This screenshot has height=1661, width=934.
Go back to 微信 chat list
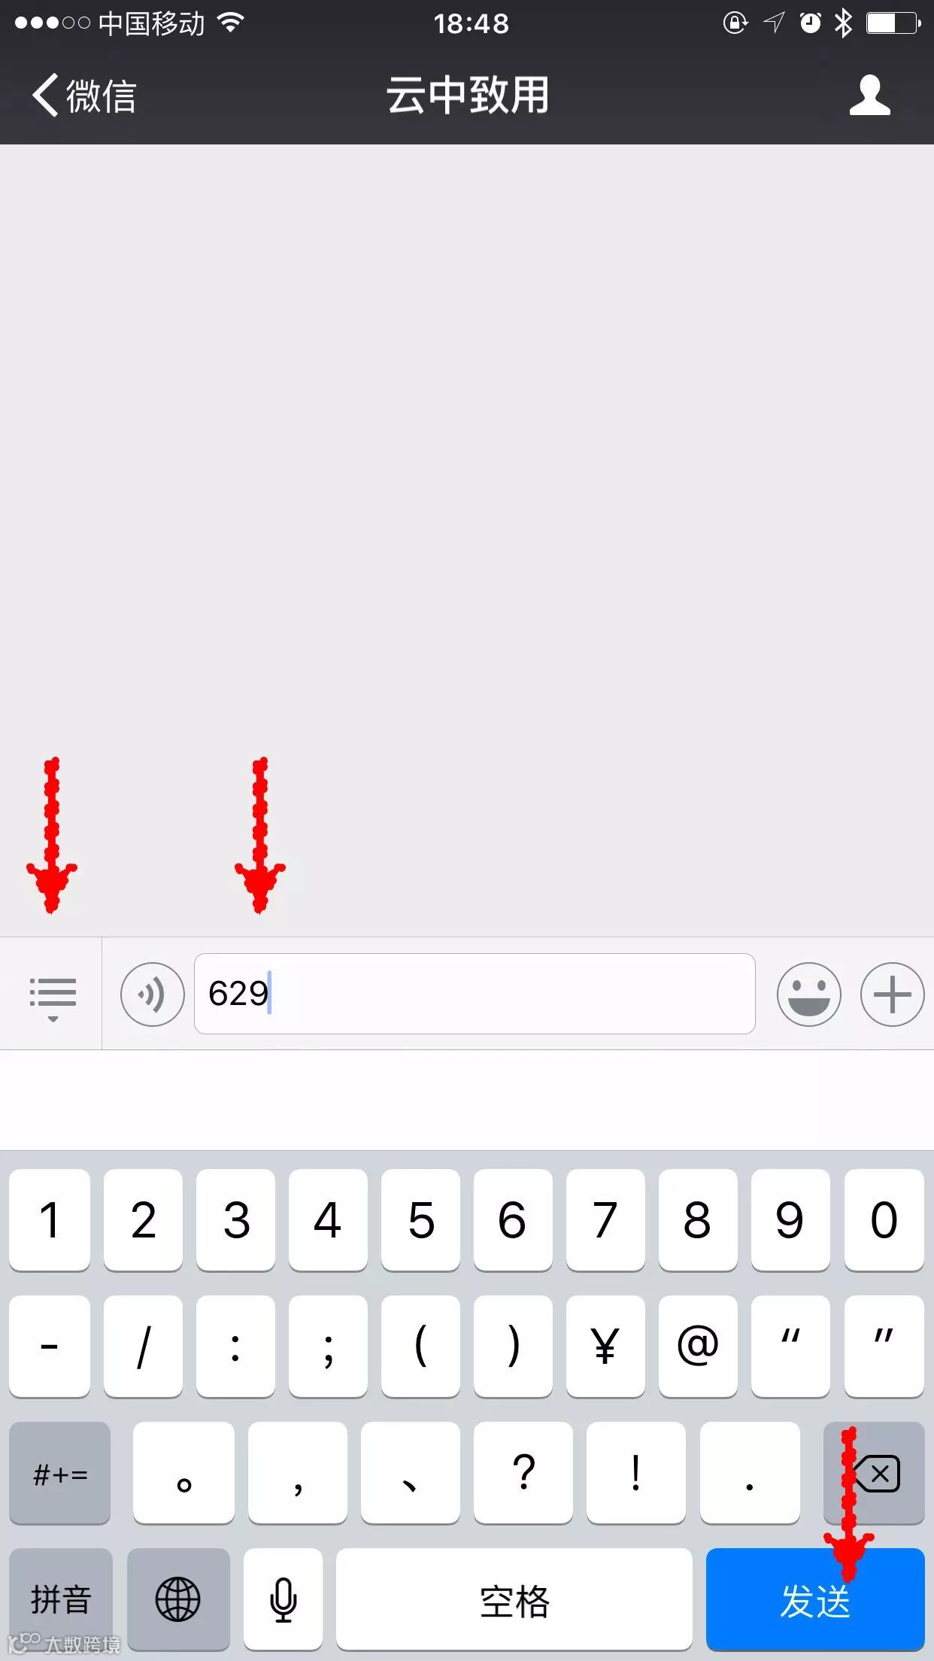tap(84, 96)
